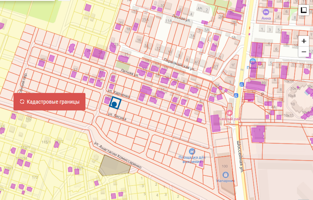
Task: Click the bus stop icon nearest Банный рай
Action: pyautogui.click(x=236, y=96)
